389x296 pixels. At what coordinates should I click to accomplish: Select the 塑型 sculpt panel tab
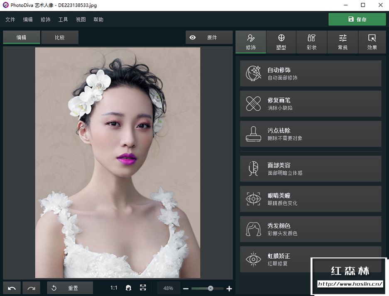[x=281, y=42]
